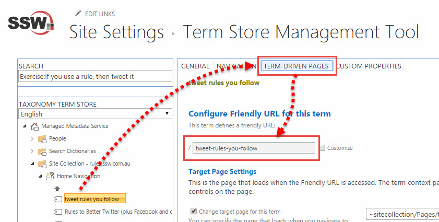The width and height of the screenshot is (439, 222).
Task: Click the Site Settings breadcrumb link
Action: 117,32
